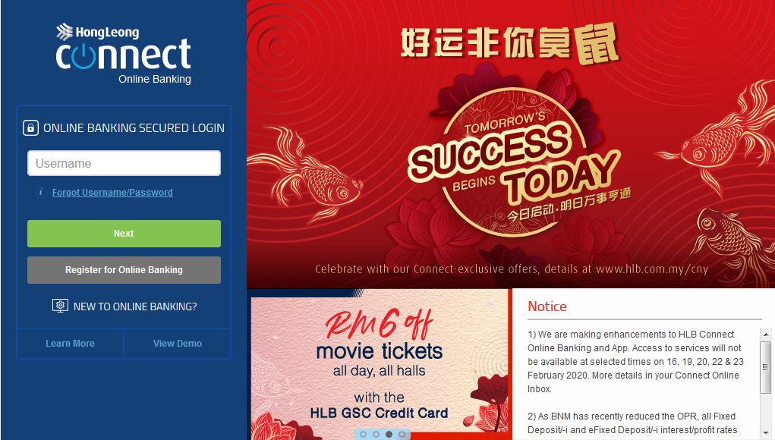Select the first carousel dot indicator
The height and width of the screenshot is (440, 775).
click(x=364, y=434)
